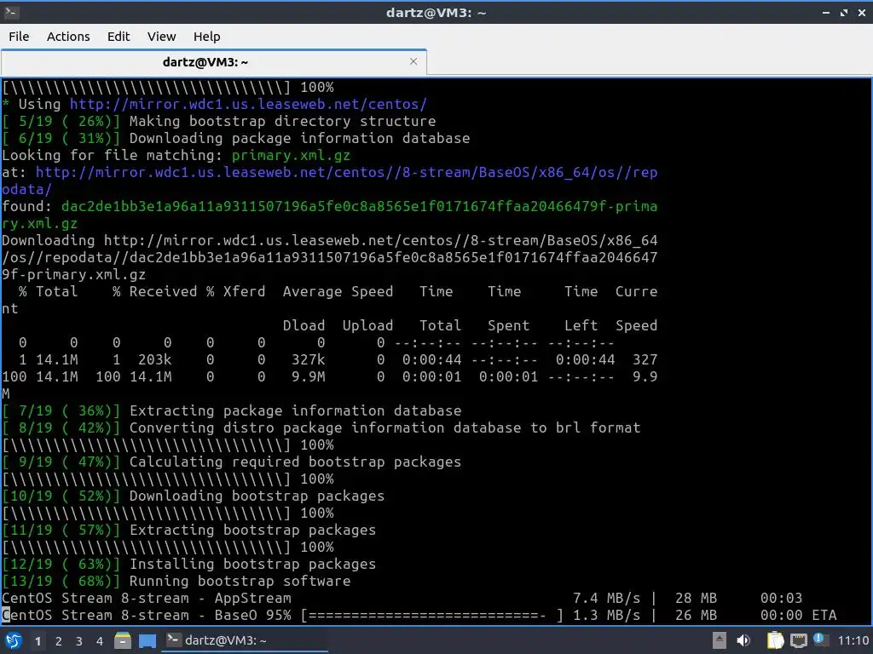This screenshot has width=873, height=654.
Task: Switch to workspace 1
Action: (x=38, y=641)
